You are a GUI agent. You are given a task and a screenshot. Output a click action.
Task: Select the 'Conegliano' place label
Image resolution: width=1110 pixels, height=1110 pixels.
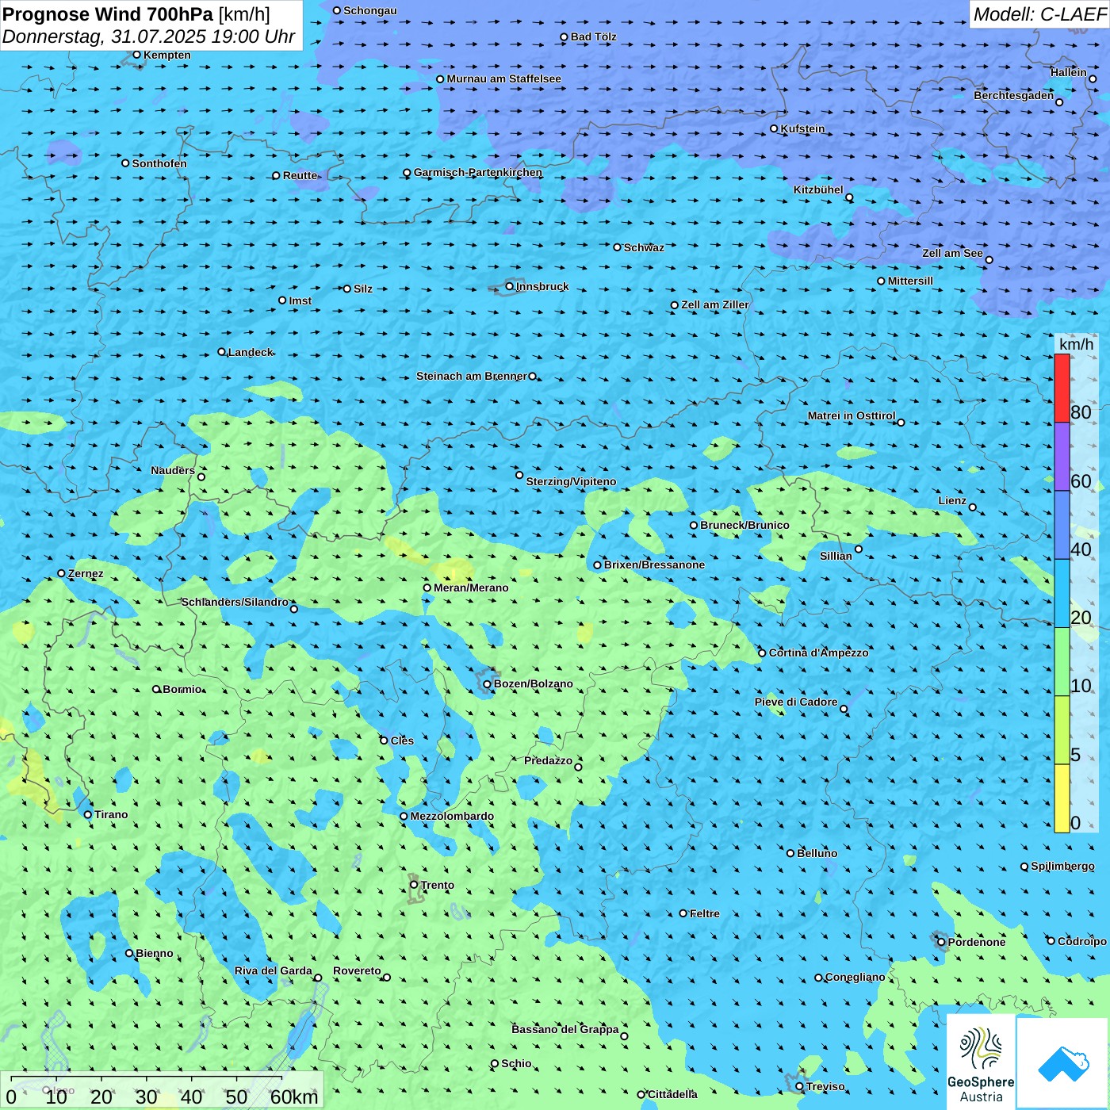[x=855, y=977]
